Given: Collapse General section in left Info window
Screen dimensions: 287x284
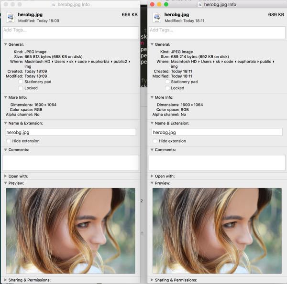Looking at the screenshot, I should pos(5,44).
